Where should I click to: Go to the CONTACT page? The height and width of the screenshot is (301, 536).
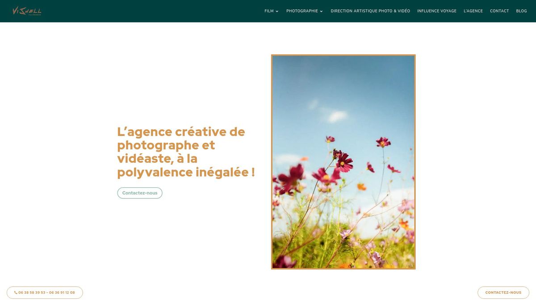coord(499,10)
